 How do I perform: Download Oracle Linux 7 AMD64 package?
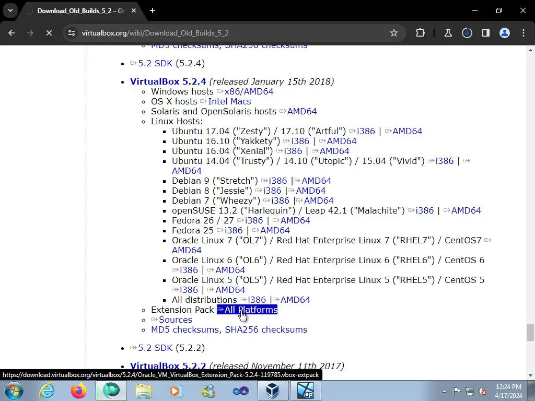187,250
